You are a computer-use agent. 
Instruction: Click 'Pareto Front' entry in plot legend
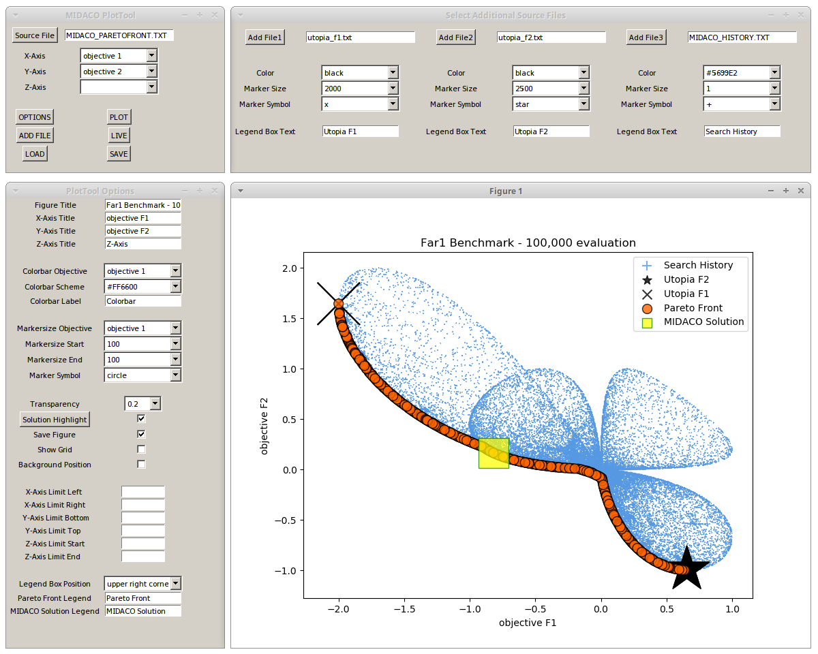pos(693,308)
